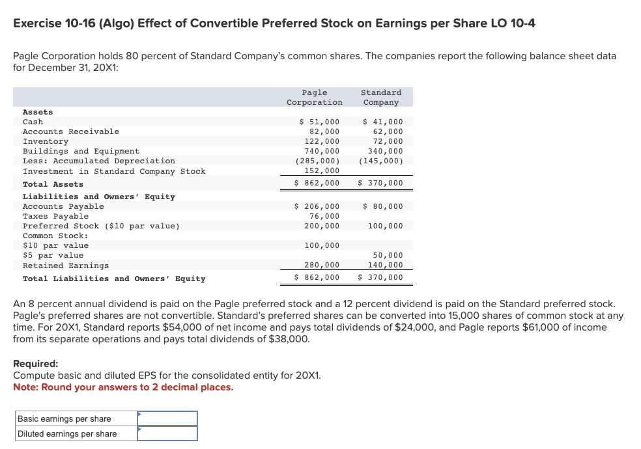
Task: Click the blue arrow beside Diluted earnings per share
Action: [139, 429]
